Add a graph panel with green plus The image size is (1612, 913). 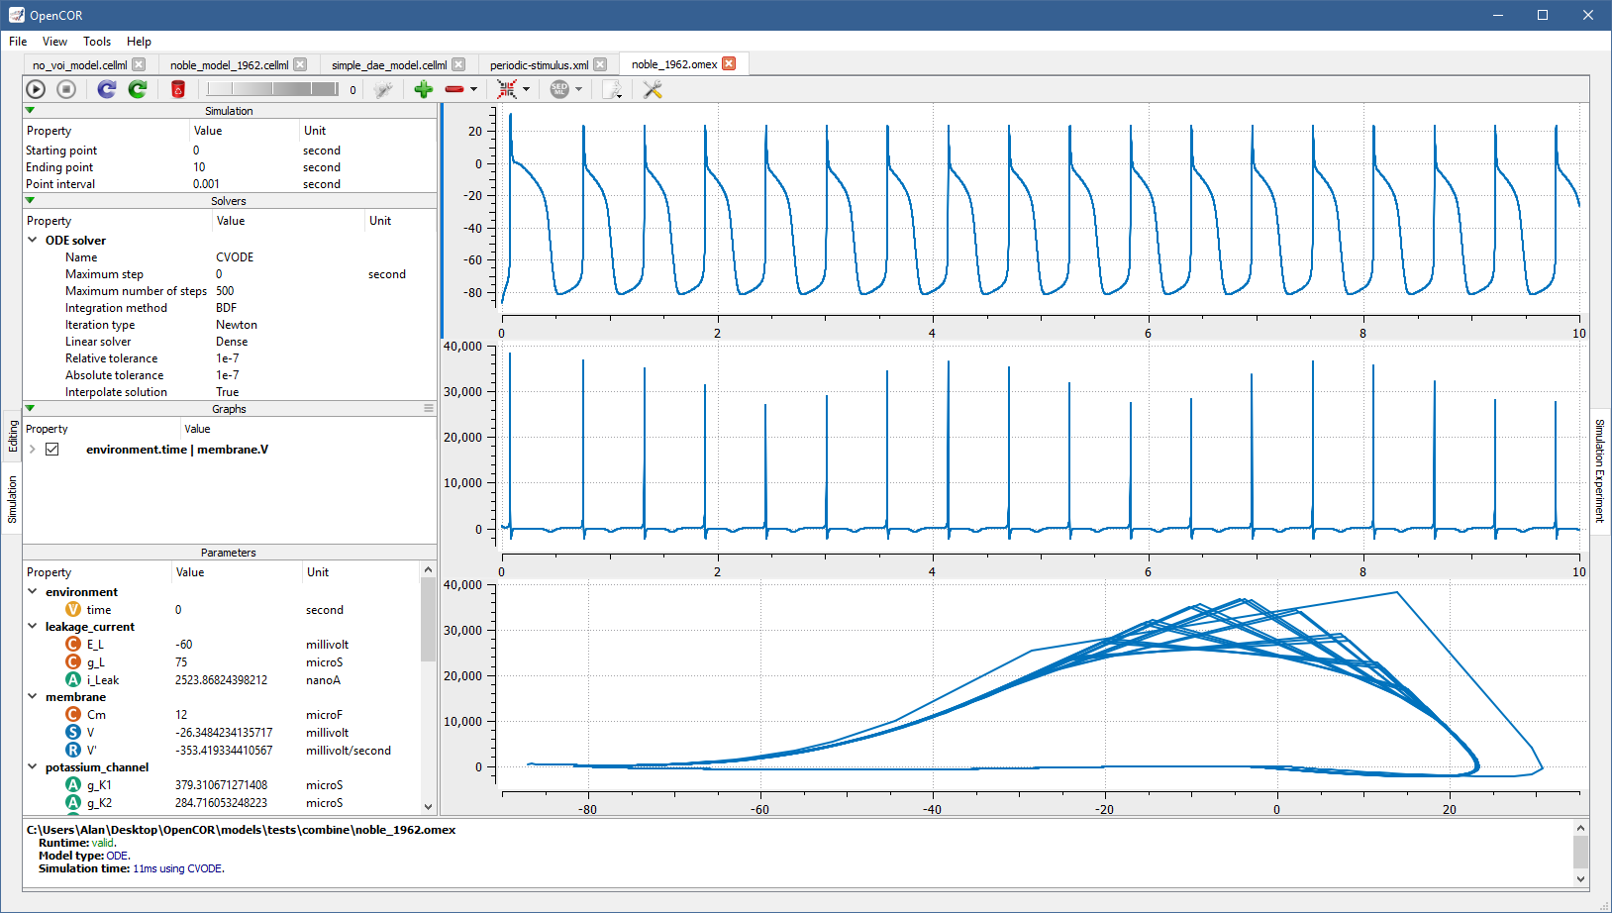tap(424, 89)
